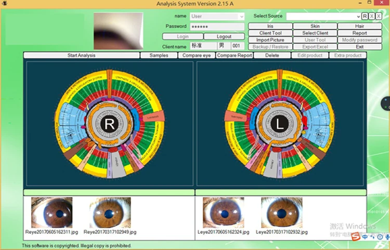Switch to the Skin analysis mode
The image size is (390, 250).
coord(315,26)
